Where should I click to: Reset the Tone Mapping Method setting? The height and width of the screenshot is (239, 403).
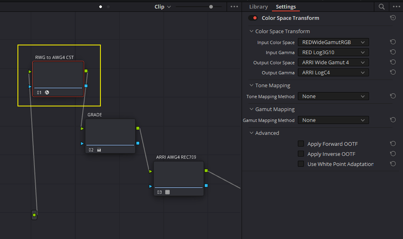pos(393,96)
